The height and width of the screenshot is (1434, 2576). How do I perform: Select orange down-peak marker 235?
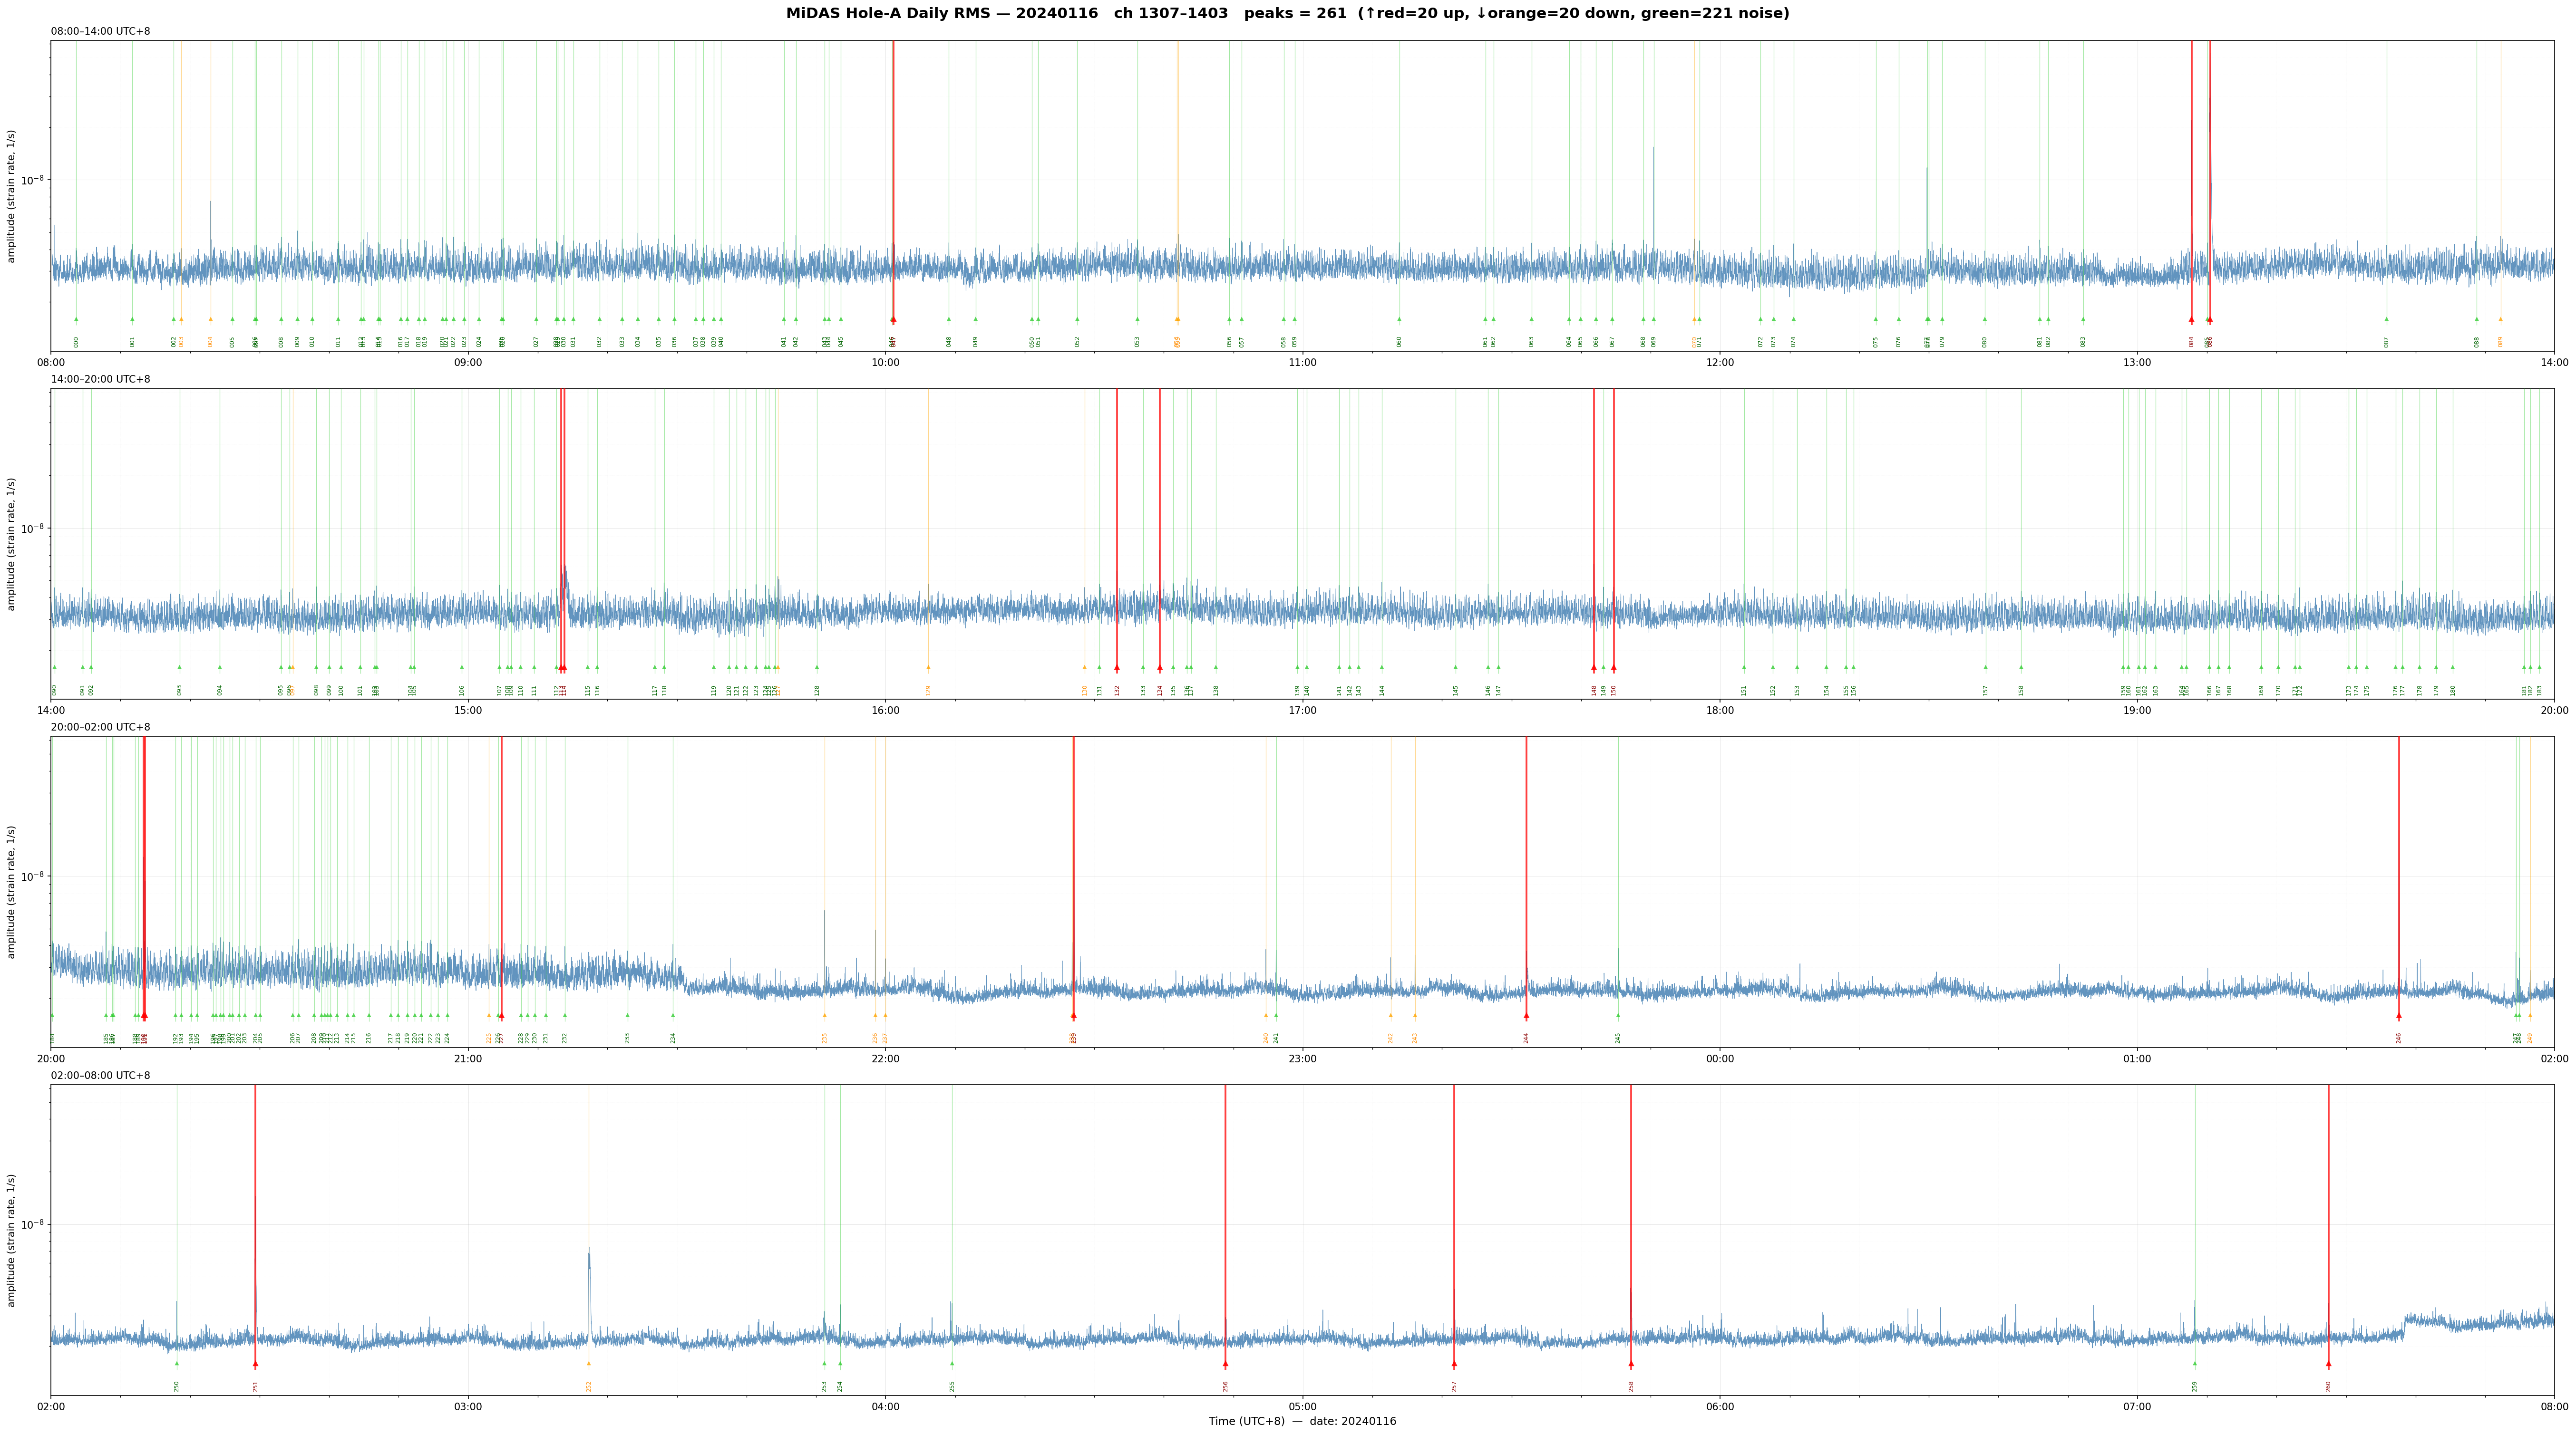point(825,1015)
